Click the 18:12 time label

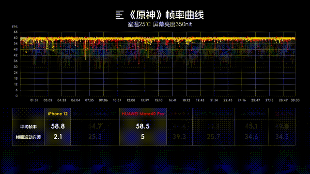(x=186, y=100)
